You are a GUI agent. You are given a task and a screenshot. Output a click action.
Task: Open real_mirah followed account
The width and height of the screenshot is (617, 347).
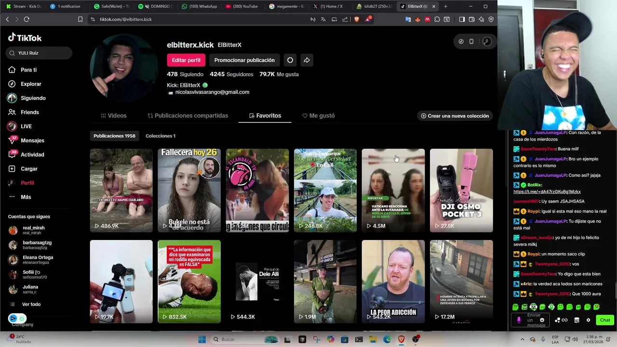[33, 230]
